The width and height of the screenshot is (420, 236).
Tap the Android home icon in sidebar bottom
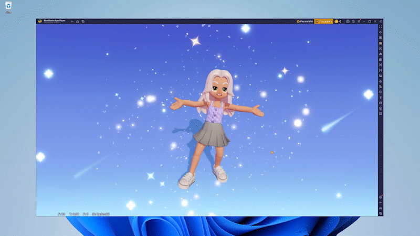[x=381, y=208]
